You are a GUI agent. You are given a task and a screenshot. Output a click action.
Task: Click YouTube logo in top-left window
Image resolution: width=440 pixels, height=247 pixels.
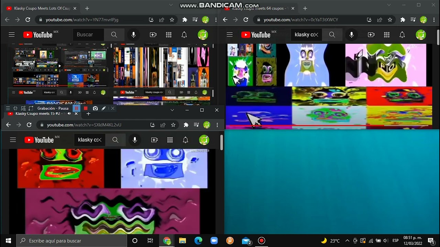(38, 35)
